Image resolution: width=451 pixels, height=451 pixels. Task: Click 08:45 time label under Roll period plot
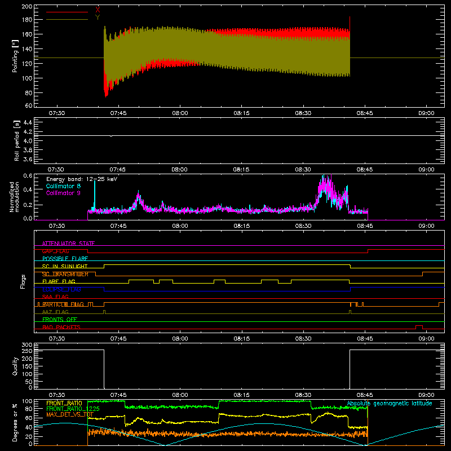[x=365, y=170]
